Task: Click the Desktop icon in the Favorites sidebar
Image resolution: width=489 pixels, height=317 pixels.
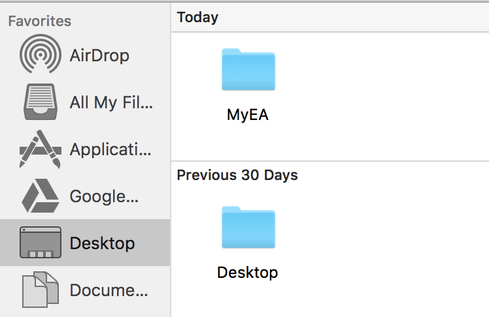Action: pos(41,243)
